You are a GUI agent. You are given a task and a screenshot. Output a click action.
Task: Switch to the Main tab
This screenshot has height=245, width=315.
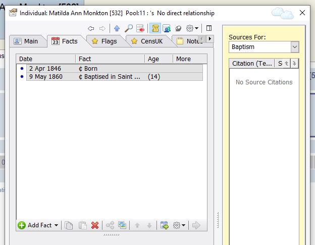[x=26, y=41]
